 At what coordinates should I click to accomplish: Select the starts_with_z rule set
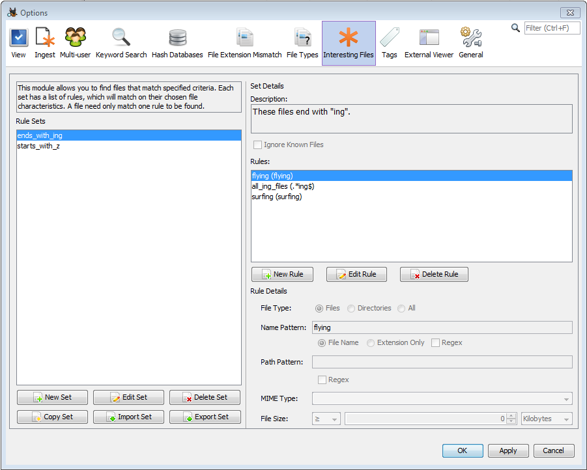38,146
